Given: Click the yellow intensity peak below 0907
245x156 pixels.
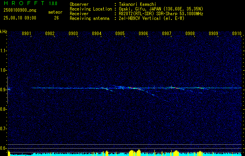Looking at the screenshot, I should 176,153.
